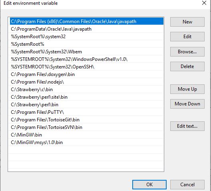This screenshot has width=211, height=191.
Task: Select the ProgramData Oracle javapath entry
Action: (87, 29)
